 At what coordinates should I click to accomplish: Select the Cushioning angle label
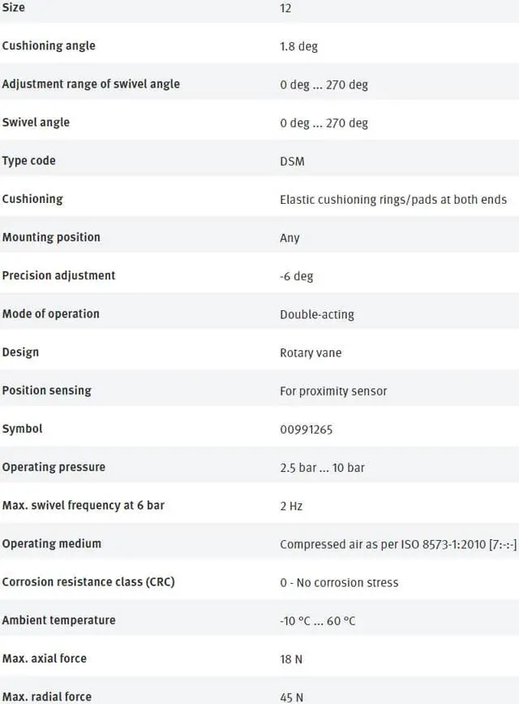49,45
